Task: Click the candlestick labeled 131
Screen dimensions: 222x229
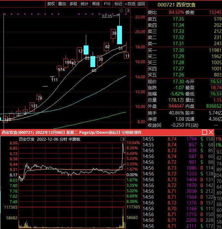Action: 32,107
